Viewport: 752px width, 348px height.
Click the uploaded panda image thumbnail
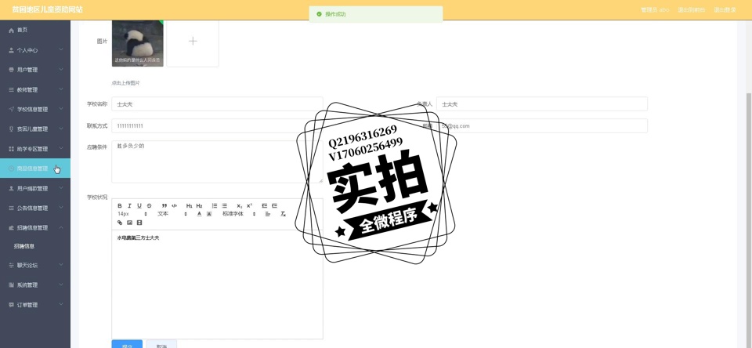138,43
